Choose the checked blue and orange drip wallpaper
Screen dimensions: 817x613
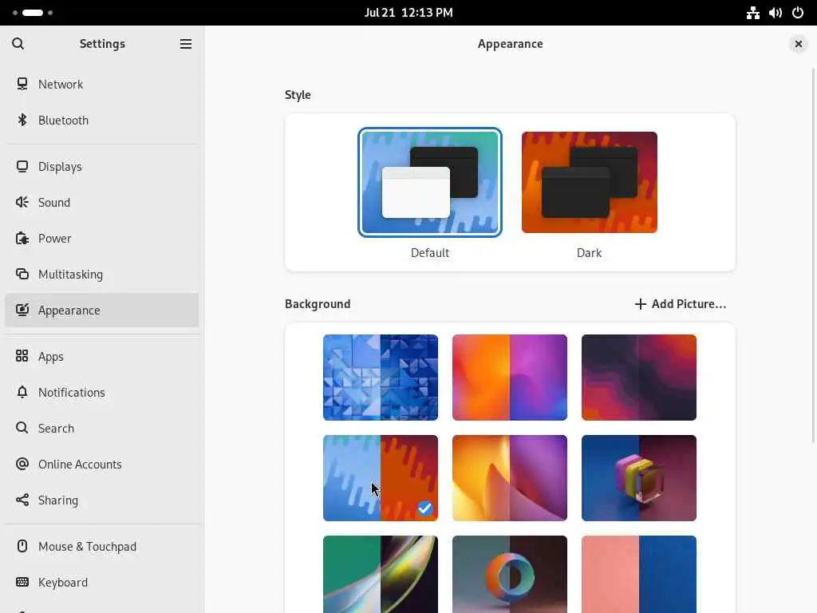(381, 478)
